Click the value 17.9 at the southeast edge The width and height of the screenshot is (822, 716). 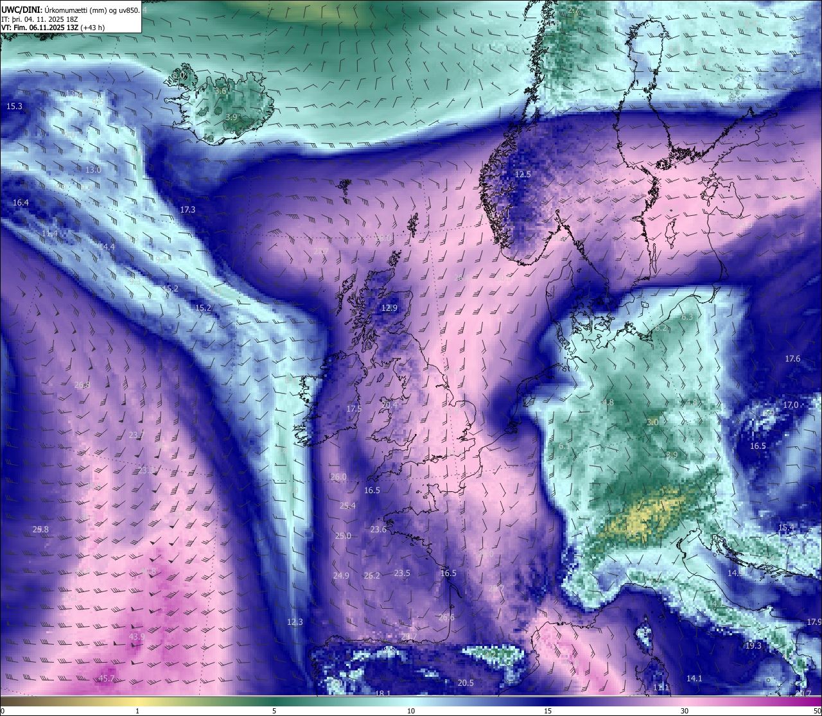point(814,622)
